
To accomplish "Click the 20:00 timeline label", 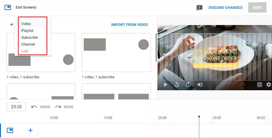I will (x=162, y=118).
